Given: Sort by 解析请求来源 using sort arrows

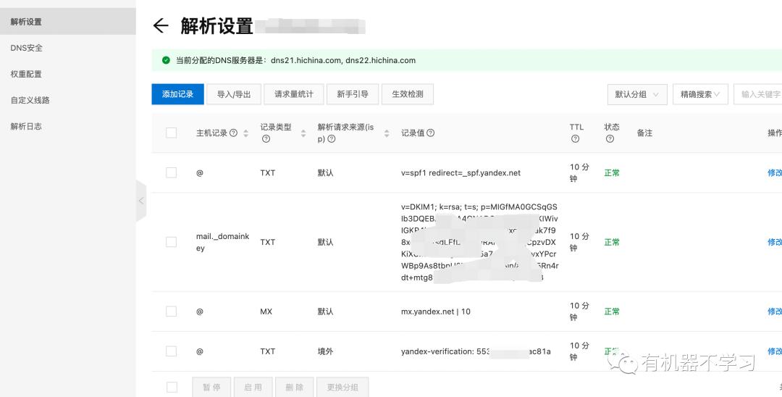Looking at the screenshot, I should 387,133.
